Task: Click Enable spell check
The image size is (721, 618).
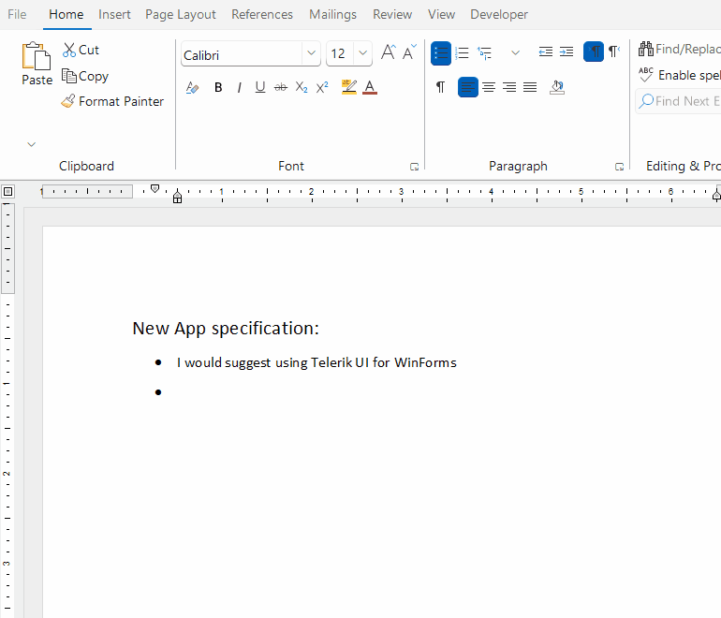Action: [x=680, y=75]
